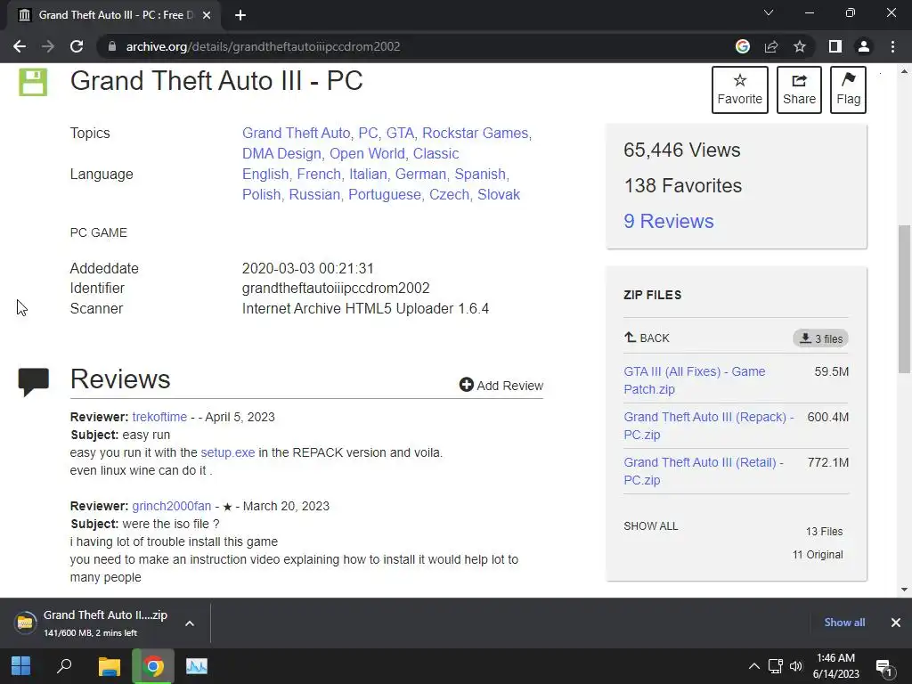
Task: Click the Reviews speech bubble icon
Action: tap(33, 381)
